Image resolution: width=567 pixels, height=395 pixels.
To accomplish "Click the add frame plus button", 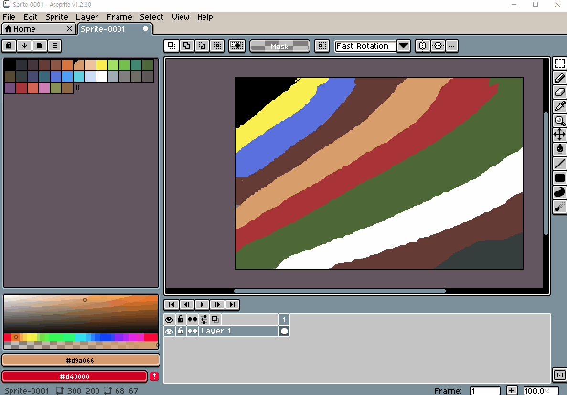I will [511, 390].
